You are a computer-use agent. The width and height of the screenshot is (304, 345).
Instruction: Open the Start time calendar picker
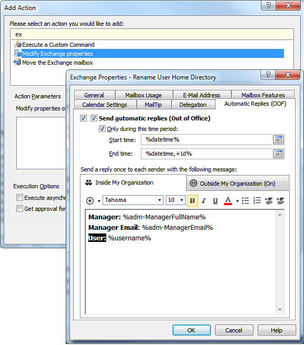point(278,140)
